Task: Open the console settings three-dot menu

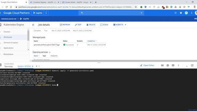Action: pos(191,13)
